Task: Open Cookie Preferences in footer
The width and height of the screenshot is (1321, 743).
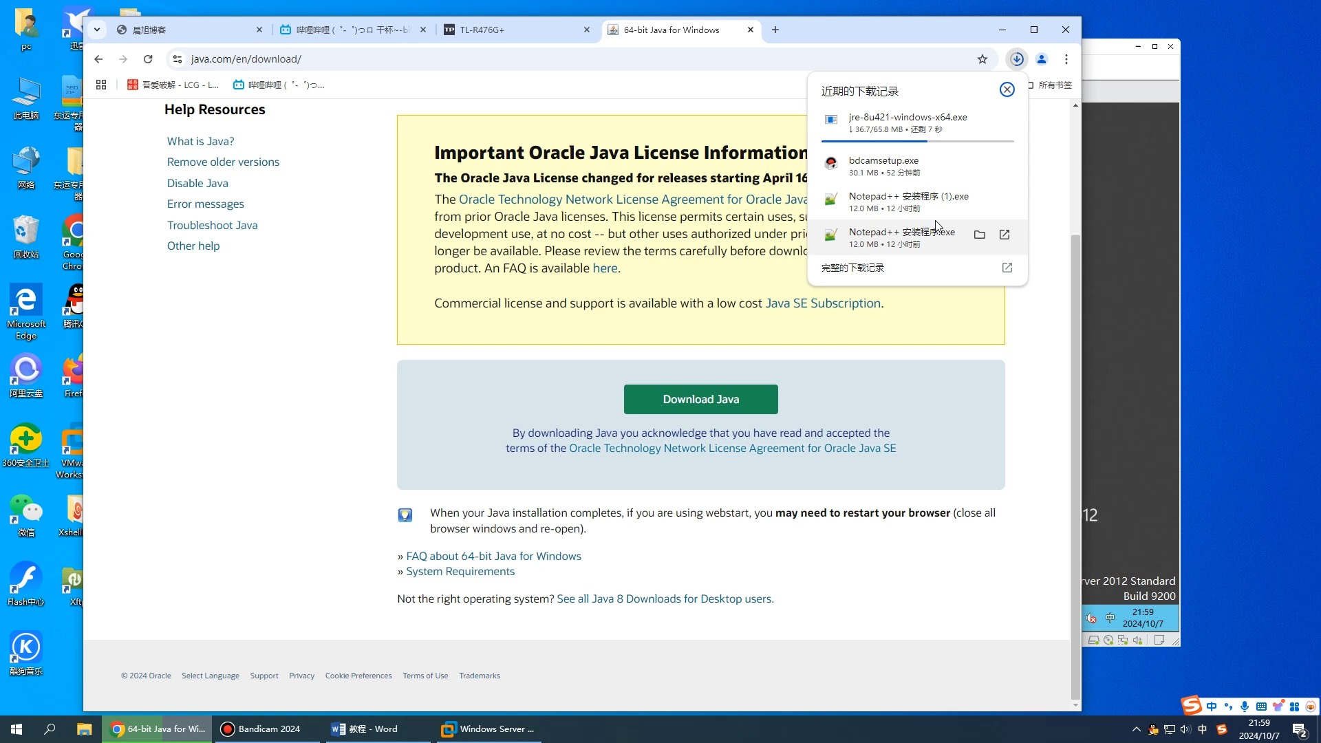Action: 358,676
